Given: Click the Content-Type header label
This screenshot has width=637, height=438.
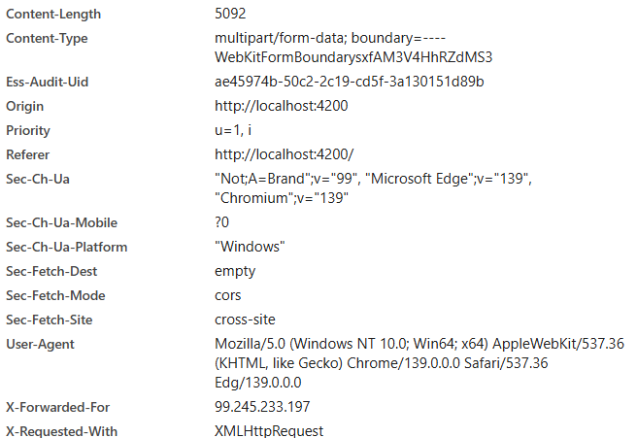Looking at the screenshot, I should 47,38.
